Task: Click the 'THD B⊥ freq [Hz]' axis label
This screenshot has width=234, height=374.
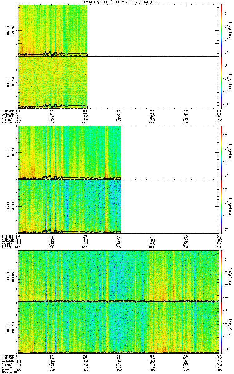Action: tap(10, 152)
